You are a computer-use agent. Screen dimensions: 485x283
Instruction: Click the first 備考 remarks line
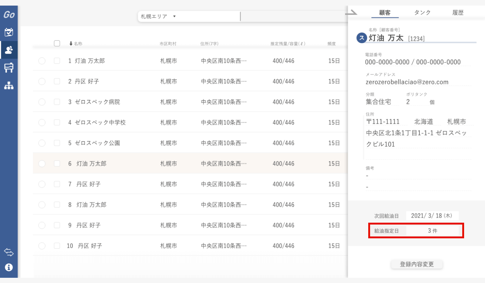tap(418, 175)
